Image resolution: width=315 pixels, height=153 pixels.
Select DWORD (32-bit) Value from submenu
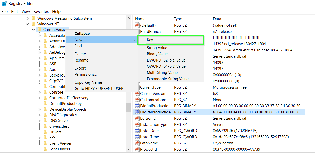166,60
